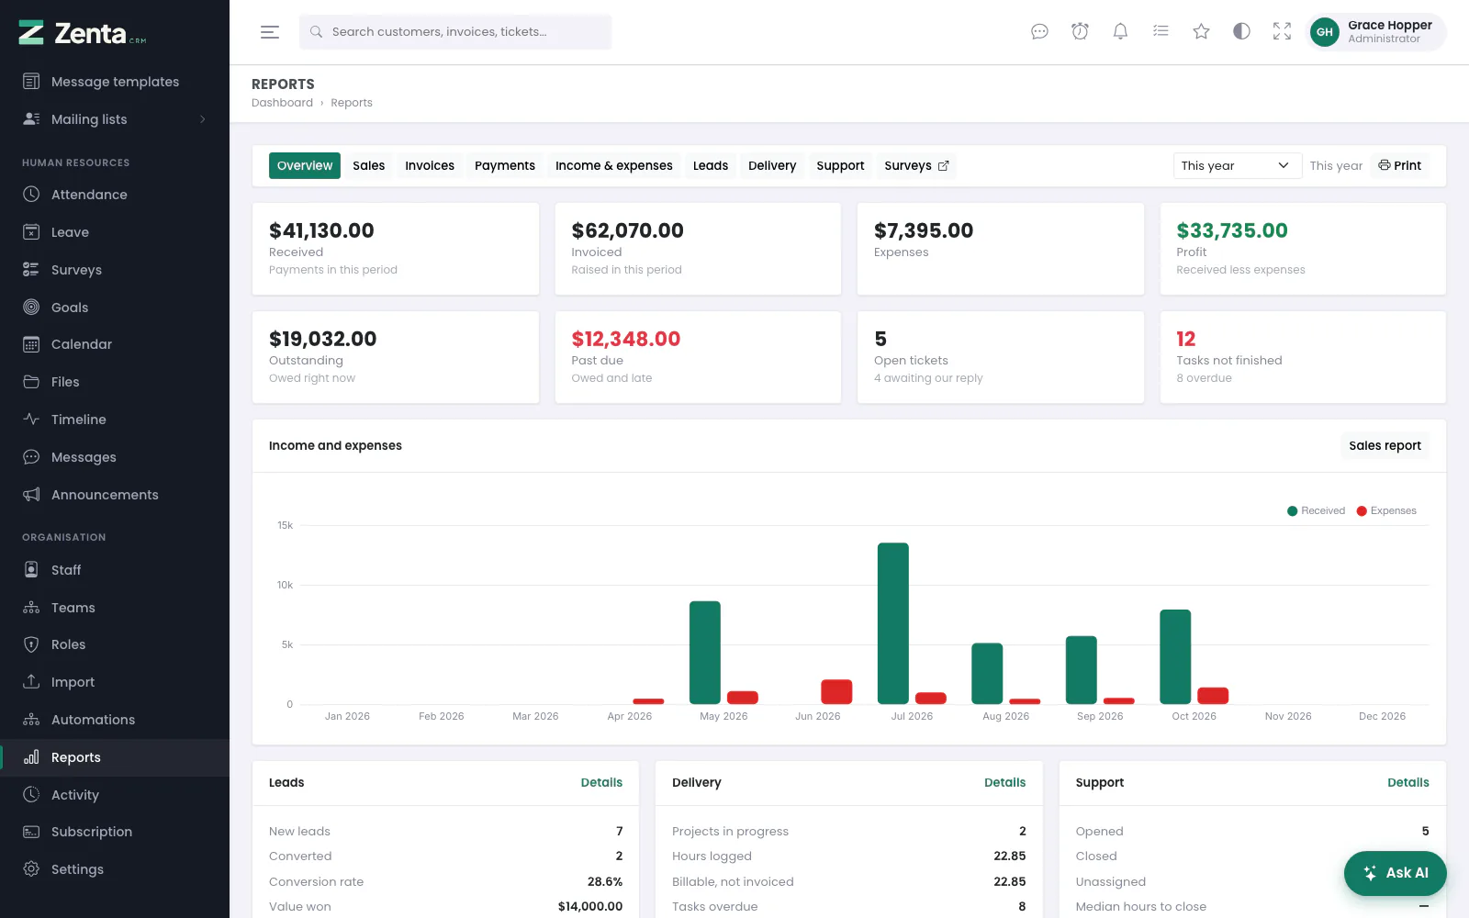This screenshot has height=918, width=1469.
Task: Toggle the Expenses legend series
Action: 1386,510
